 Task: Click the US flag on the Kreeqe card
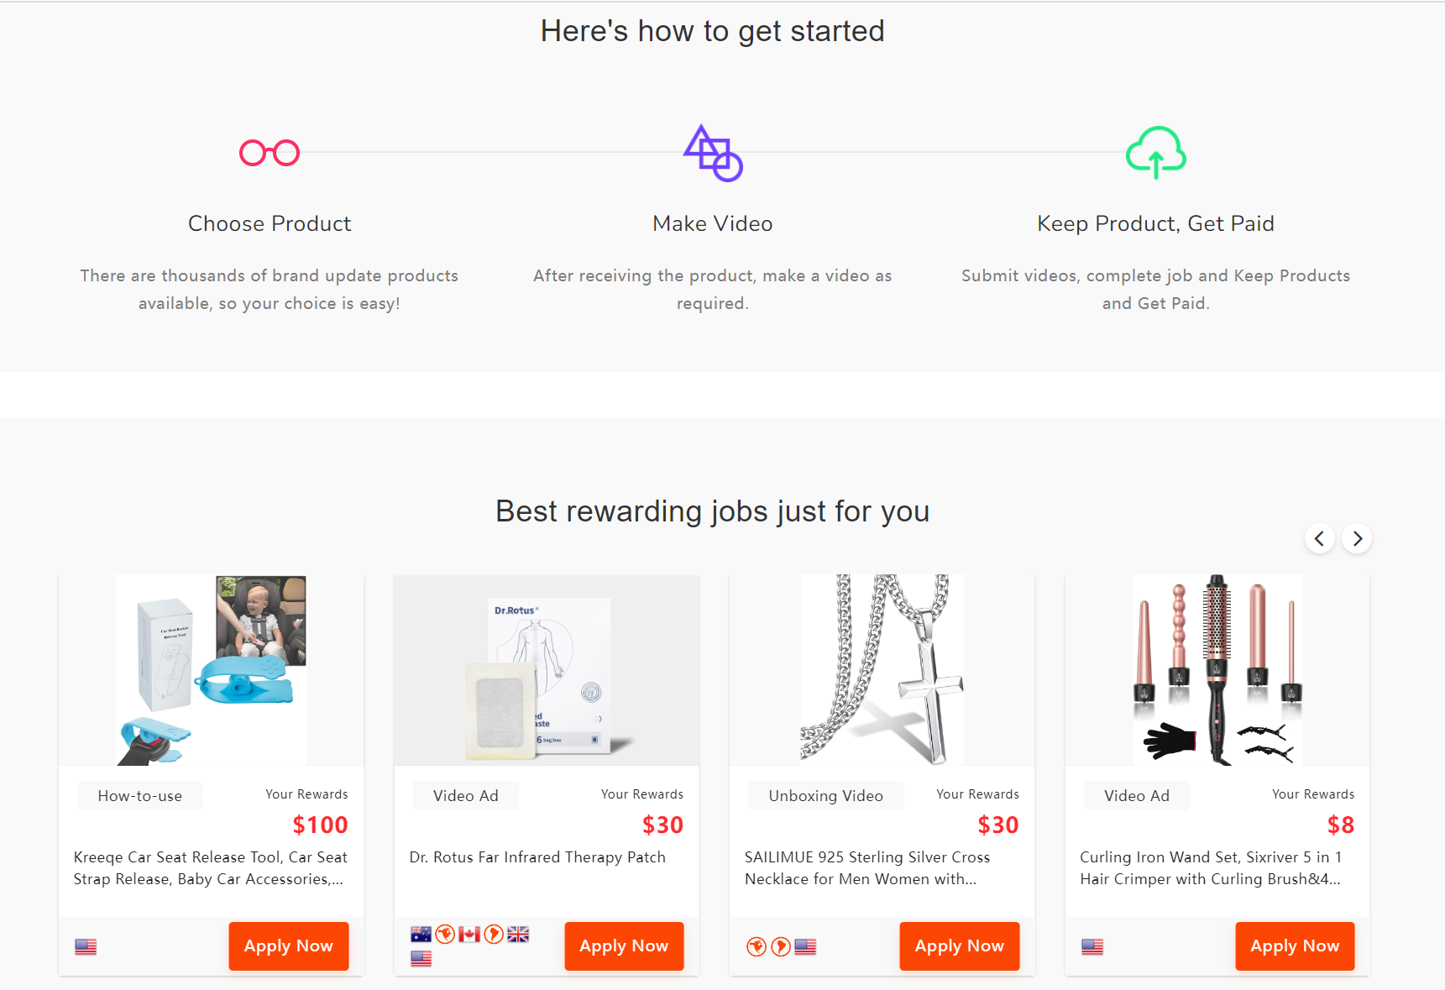click(x=86, y=947)
